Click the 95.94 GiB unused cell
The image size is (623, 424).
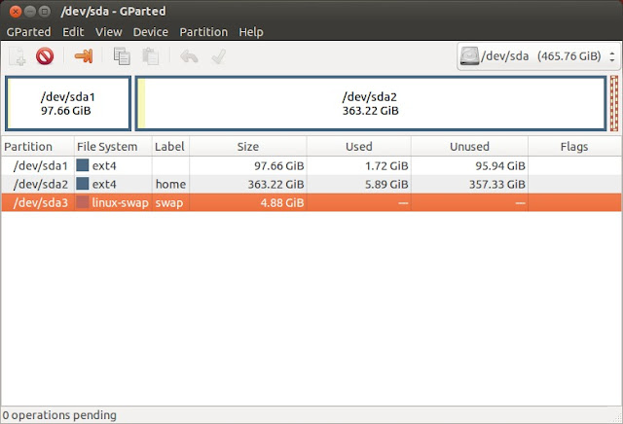pos(469,165)
